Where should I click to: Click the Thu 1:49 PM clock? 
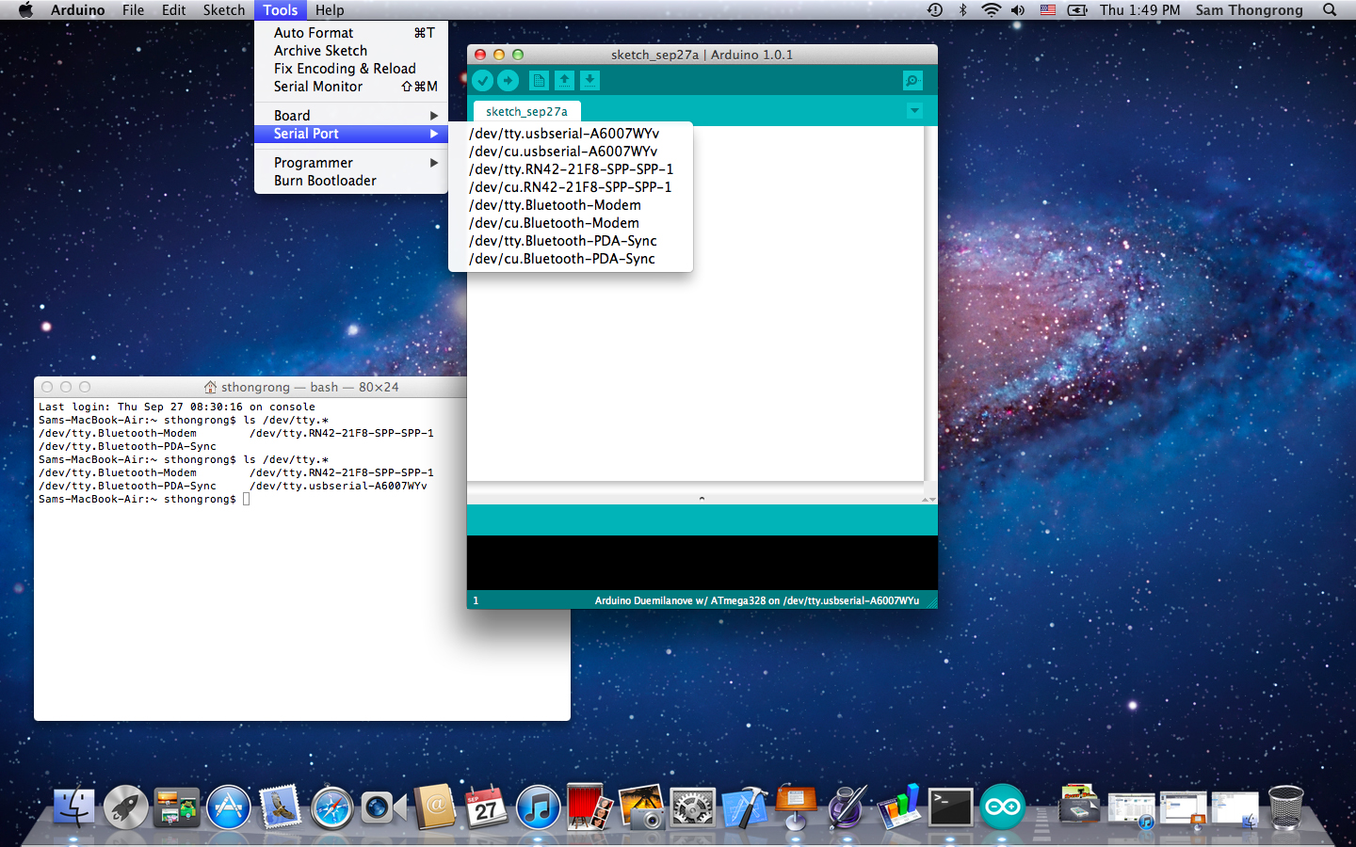pos(1139,10)
